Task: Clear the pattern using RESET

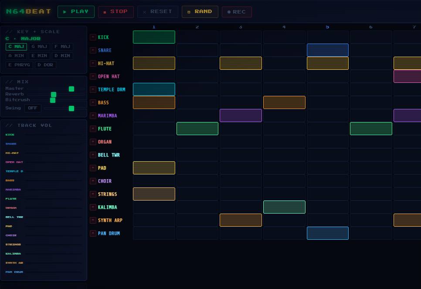Action: [x=158, y=12]
